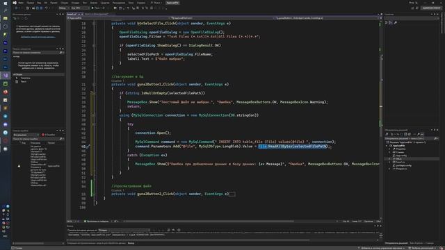Image resolution: width=445 pixels, height=250 pixels.
Task: Select packages.config in Solution Explorer
Action: [x=403, y=165]
